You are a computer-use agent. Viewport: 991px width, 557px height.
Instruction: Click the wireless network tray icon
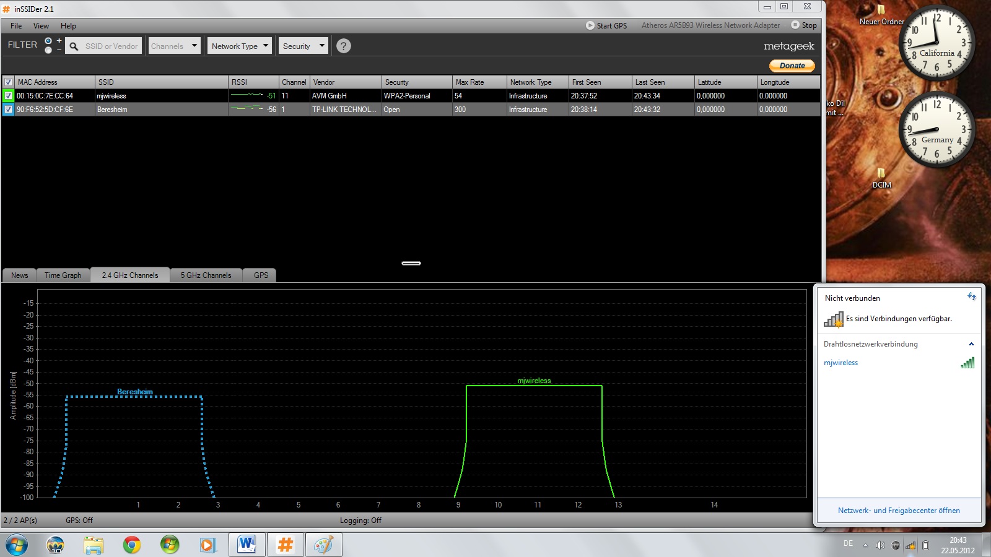(x=910, y=545)
